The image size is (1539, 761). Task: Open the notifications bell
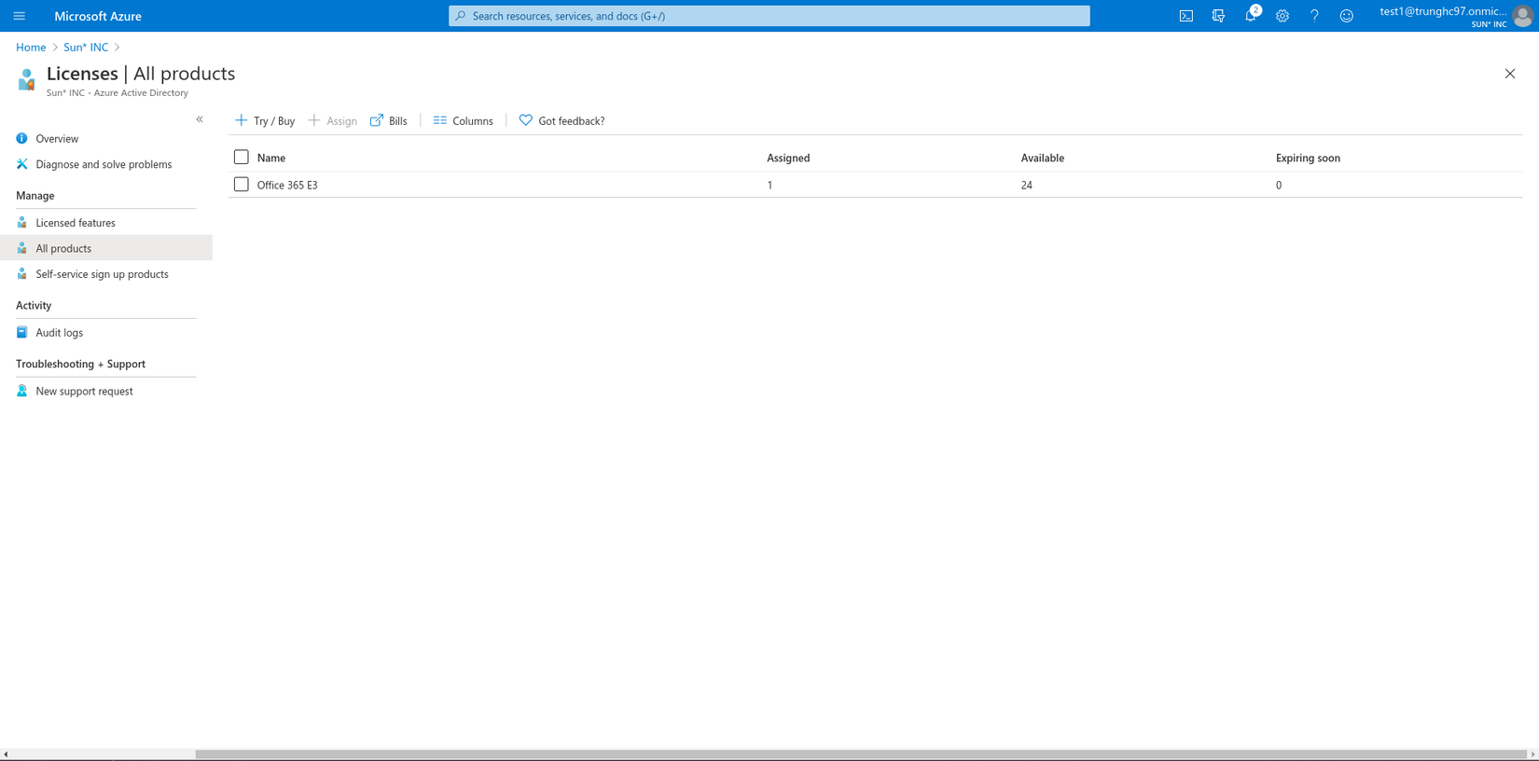point(1251,16)
